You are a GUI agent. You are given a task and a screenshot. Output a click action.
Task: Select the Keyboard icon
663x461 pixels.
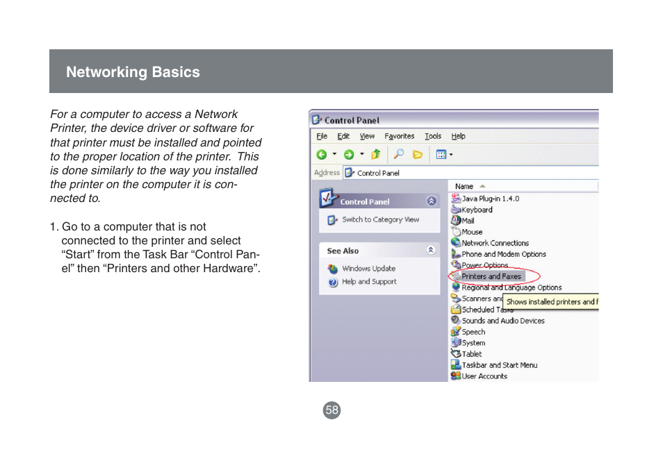(x=456, y=210)
